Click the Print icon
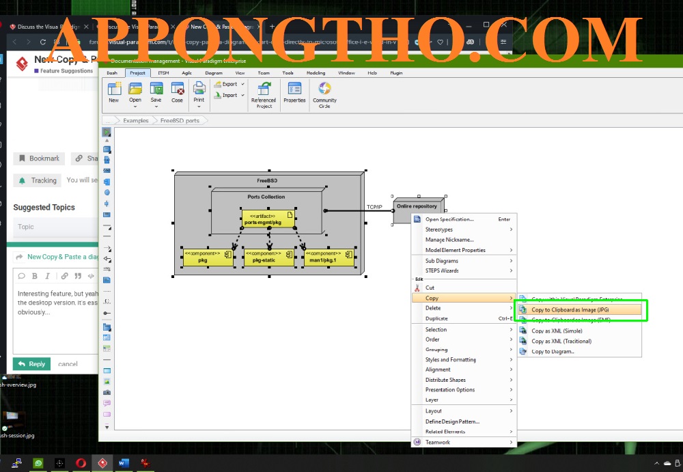The image size is (683, 472). [x=199, y=88]
